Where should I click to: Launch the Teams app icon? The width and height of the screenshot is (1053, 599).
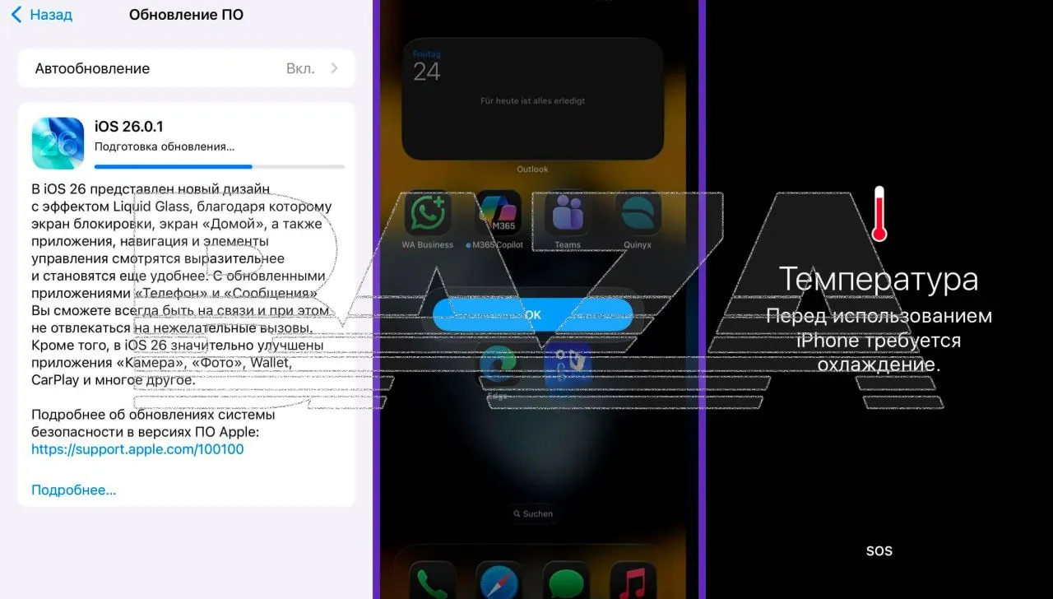(568, 215)
